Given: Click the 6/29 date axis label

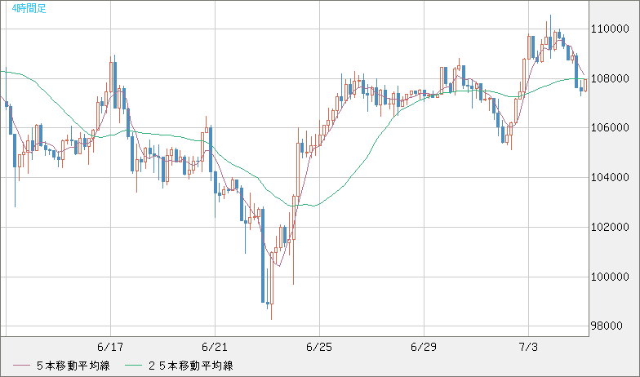Looking at the screenshot, I should 424,348.
